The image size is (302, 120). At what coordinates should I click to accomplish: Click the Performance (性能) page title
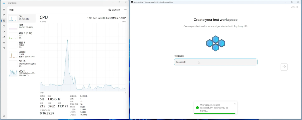[11, 10]
